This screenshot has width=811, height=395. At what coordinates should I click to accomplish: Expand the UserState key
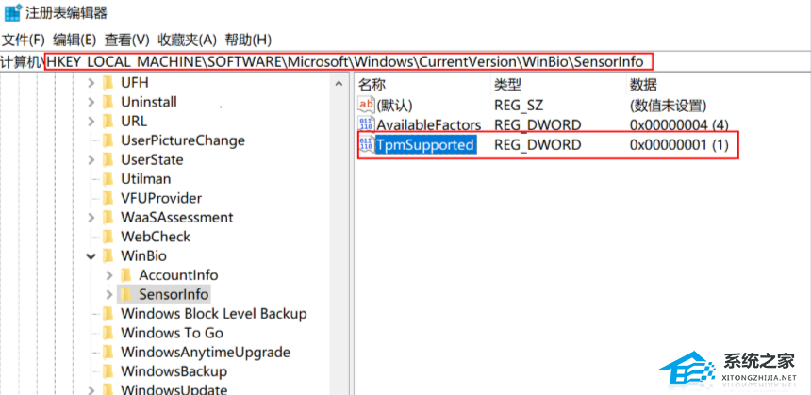point(91,159)
